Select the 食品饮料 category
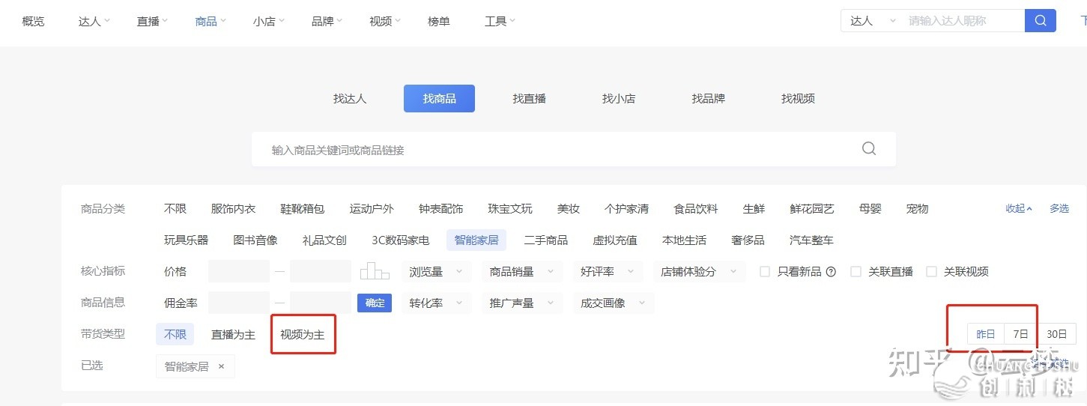The height and width of the screenshot is (406, 1087). (696, 209)
